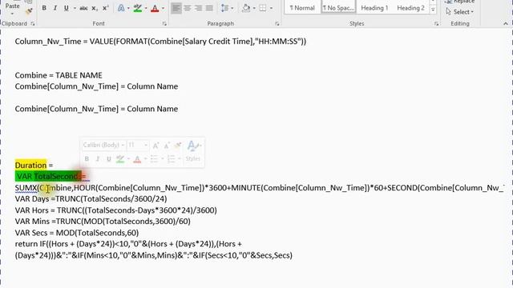Apply red Font Color in ribbon
The image size is (513, 288).
pyautogui.click(x=155, y=8)
